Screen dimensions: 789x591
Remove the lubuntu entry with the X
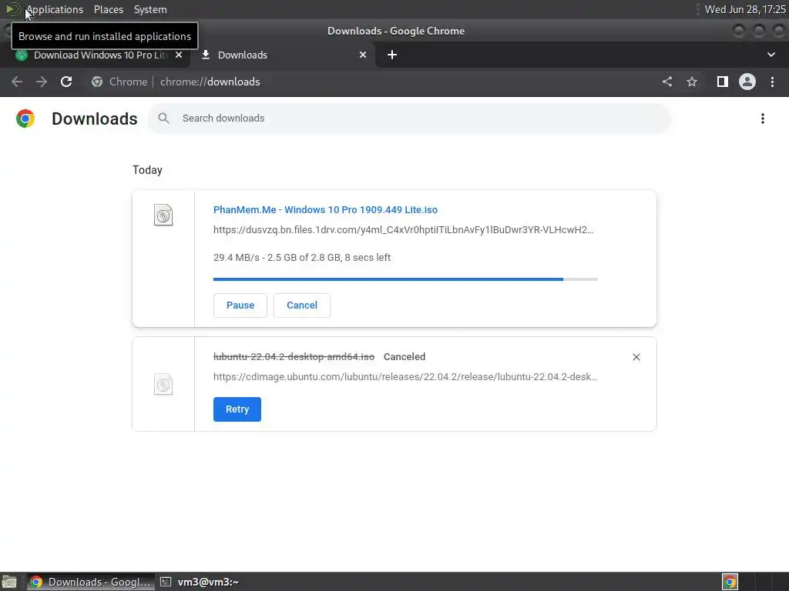pyautogui.click(x=636, y=357)
